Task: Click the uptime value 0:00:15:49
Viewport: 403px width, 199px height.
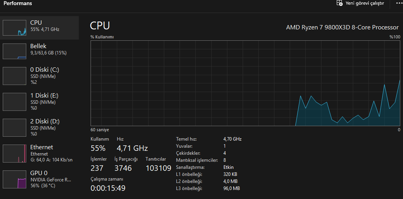Action: point(108,188)
